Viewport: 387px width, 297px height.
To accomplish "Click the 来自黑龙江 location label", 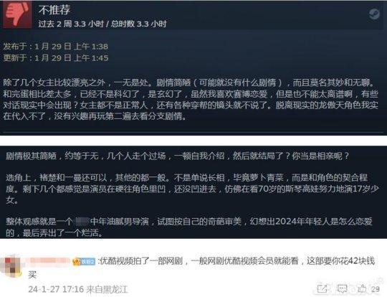I will tap(107, 289).
